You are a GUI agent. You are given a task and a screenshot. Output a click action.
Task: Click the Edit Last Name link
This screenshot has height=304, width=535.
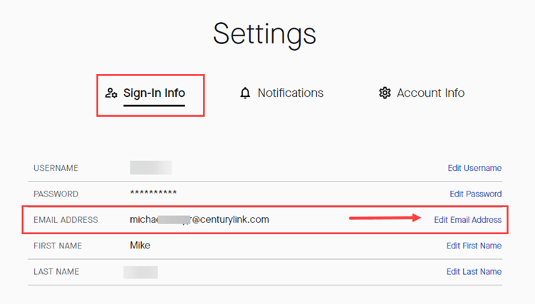point(474,272)
